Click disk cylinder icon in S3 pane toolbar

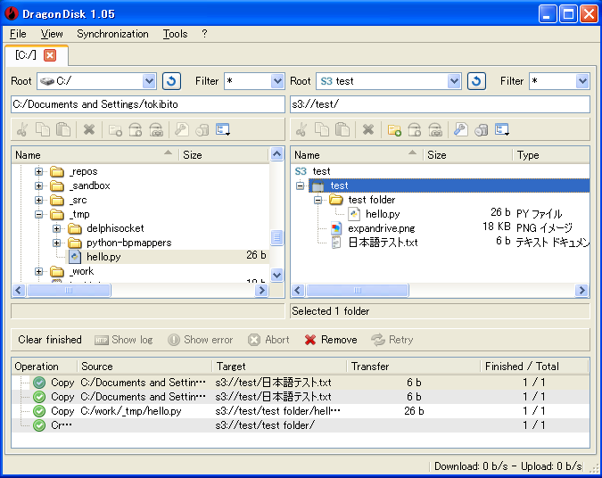(481, 130)
